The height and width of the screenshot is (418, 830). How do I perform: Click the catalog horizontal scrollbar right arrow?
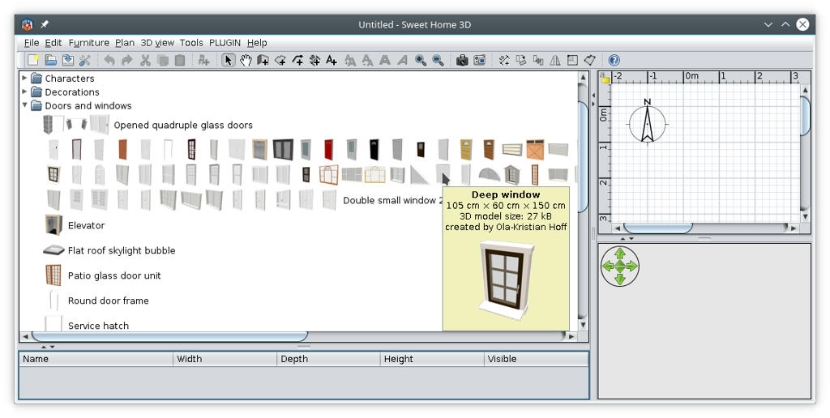click(x=571, y=336)
